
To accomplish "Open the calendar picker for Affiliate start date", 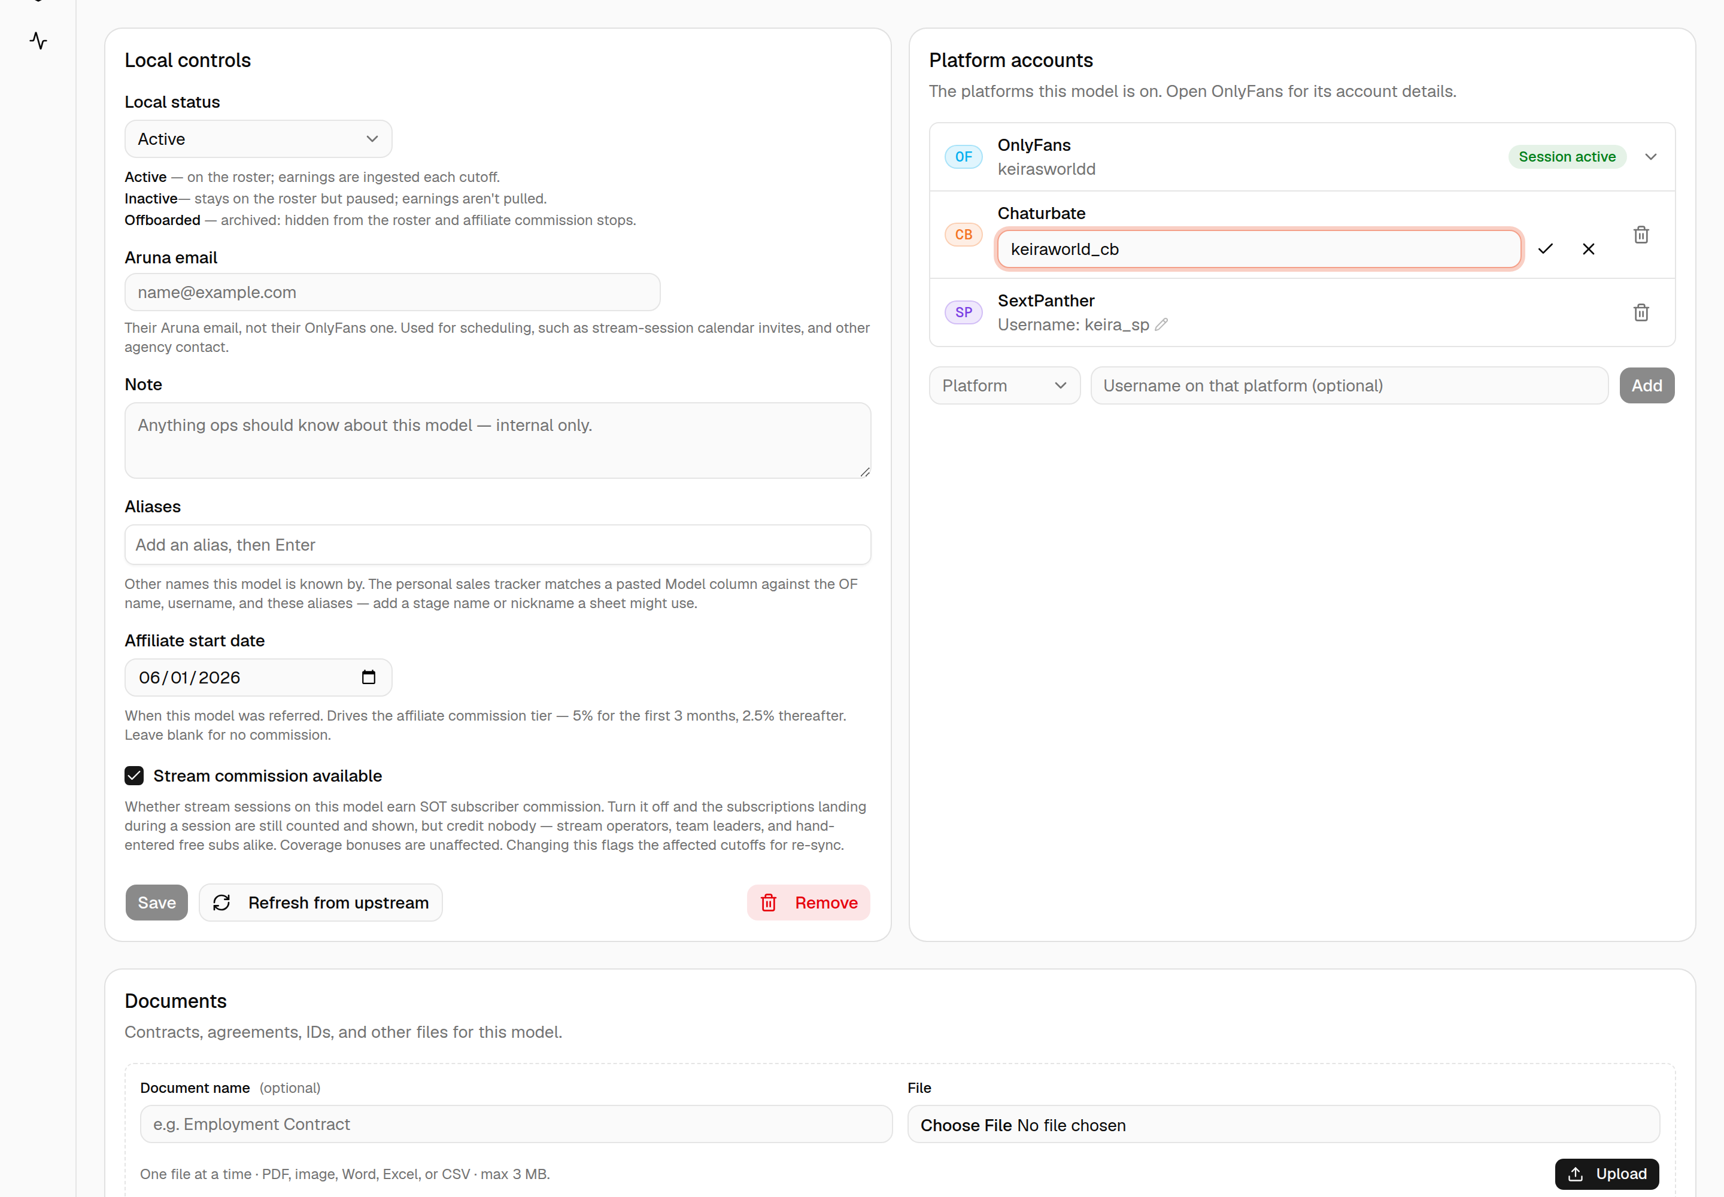I will point(368,678).
